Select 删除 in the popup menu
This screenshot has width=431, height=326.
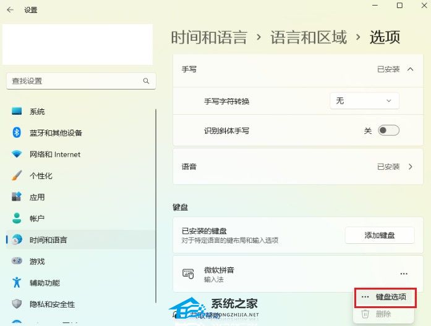(x=383, y=314)
